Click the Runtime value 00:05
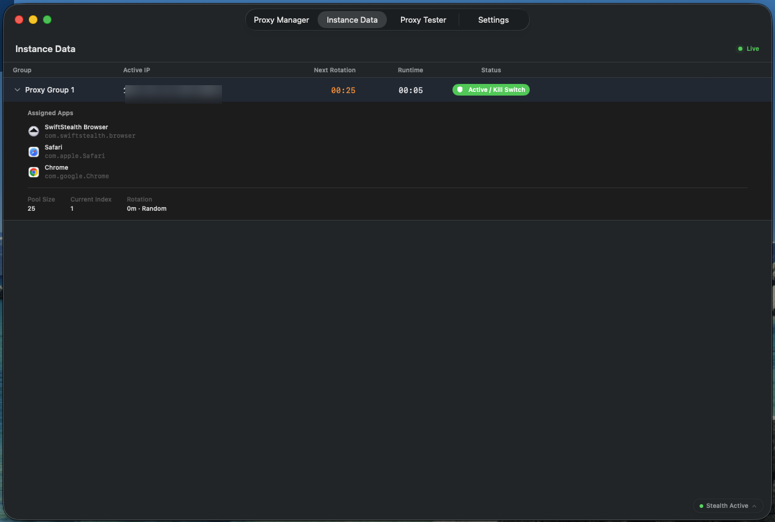 point(411,90)
